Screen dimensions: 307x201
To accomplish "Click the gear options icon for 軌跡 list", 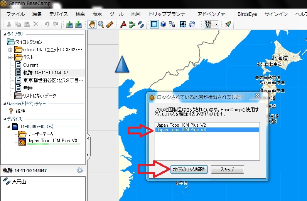I will [80, 170].
